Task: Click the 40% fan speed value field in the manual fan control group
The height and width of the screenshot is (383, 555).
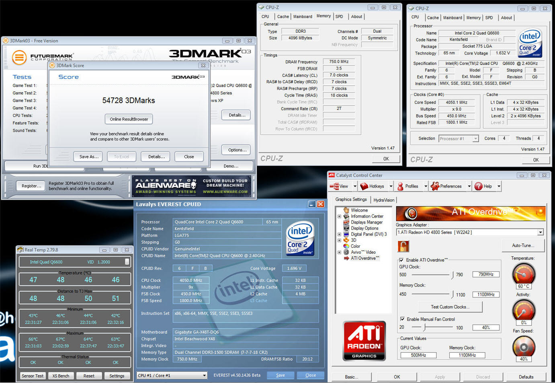Action: pos(486,327)
